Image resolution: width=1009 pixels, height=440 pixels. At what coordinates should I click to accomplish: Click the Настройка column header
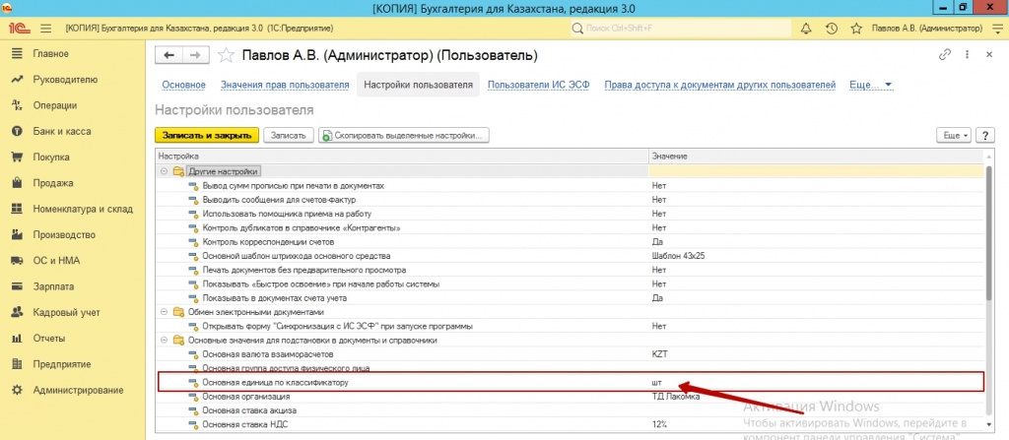[402, 157]
